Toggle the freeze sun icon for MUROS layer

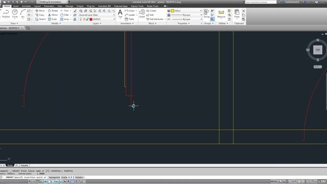(x=84, y=19)
